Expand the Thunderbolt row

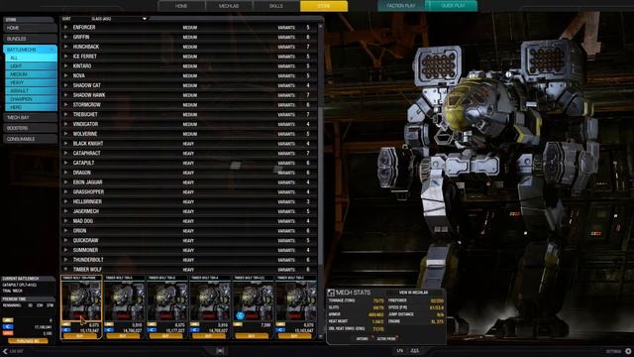(x=66, y=260)
